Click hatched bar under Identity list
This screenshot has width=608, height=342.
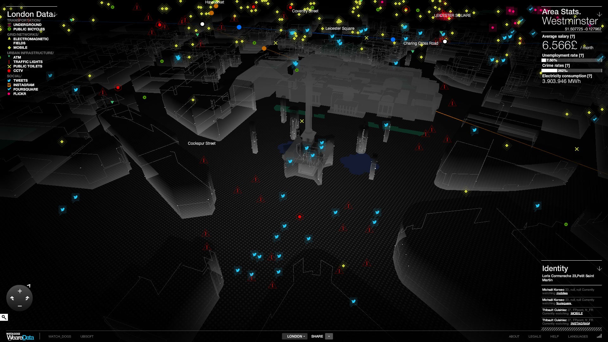point(572,329)
